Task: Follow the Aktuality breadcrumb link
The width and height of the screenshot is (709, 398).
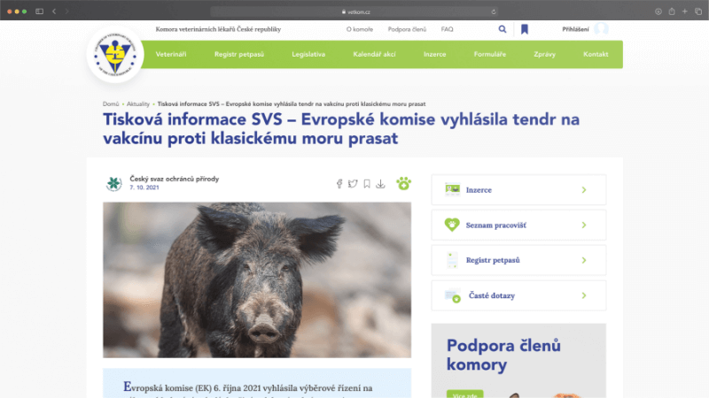Action: click(138, 103)
